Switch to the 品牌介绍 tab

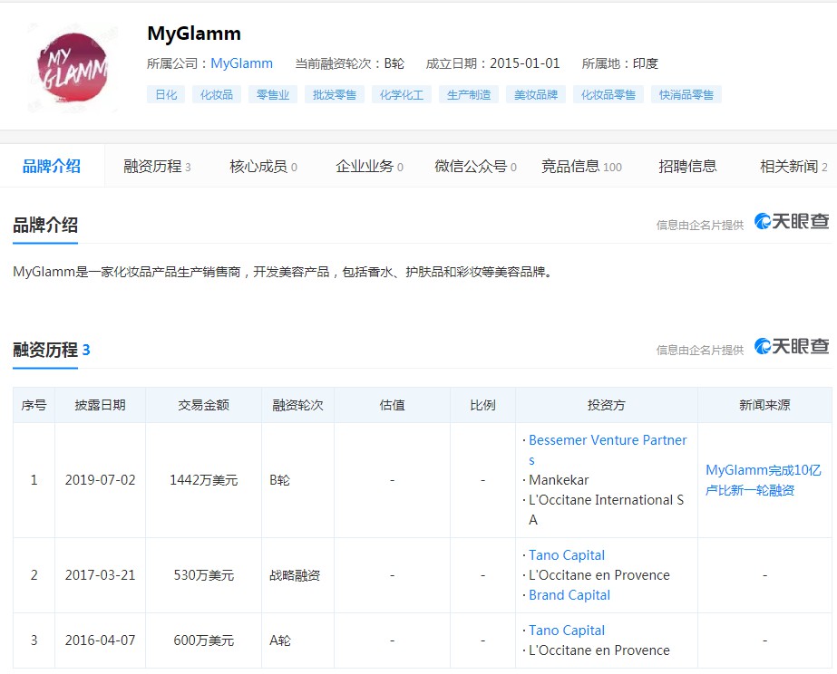(52, 167)
